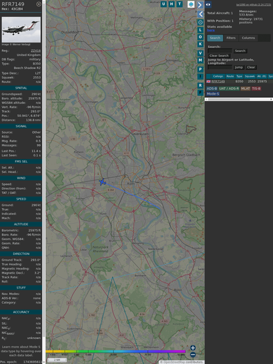Screen dimensions: 273x364
Task: Click the Clear Search button
Action: pos(219,56)
